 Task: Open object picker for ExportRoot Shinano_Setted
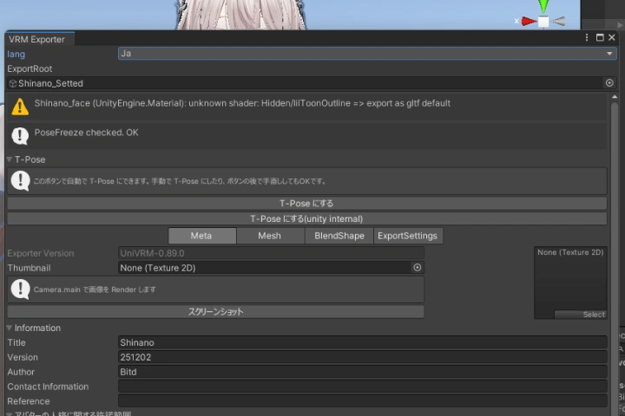tap(609, 83)
